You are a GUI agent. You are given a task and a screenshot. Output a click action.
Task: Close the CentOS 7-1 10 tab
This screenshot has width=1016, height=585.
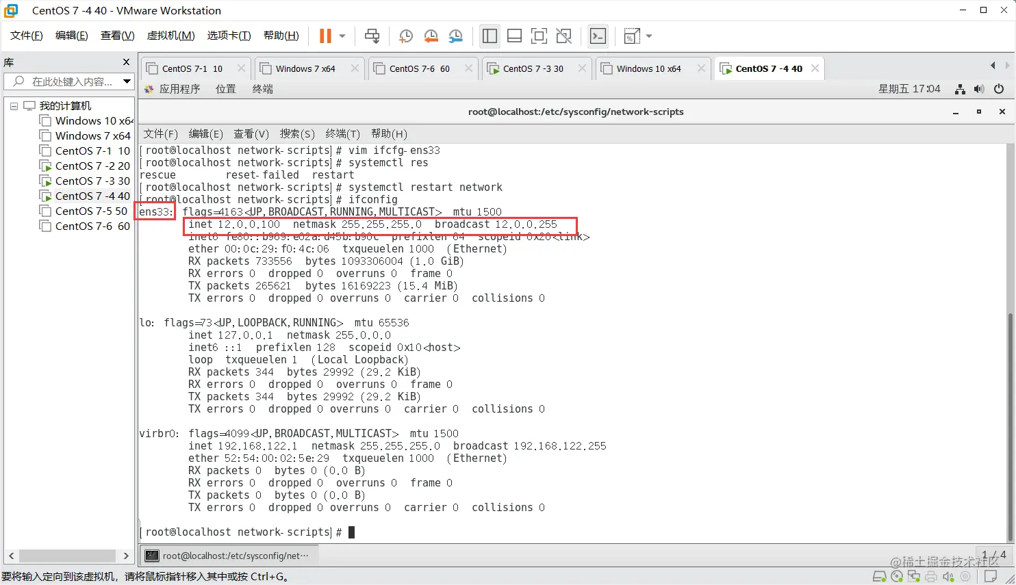coord(241,68)
